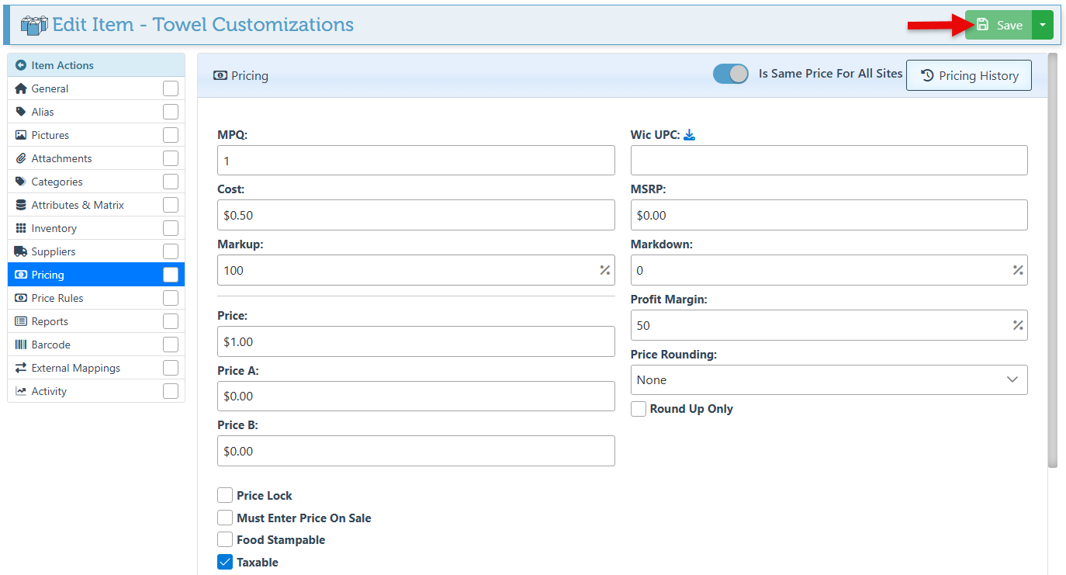1066x575 pixels.
Task: Open the Price Rules section
Action: (x=57, y=298)
